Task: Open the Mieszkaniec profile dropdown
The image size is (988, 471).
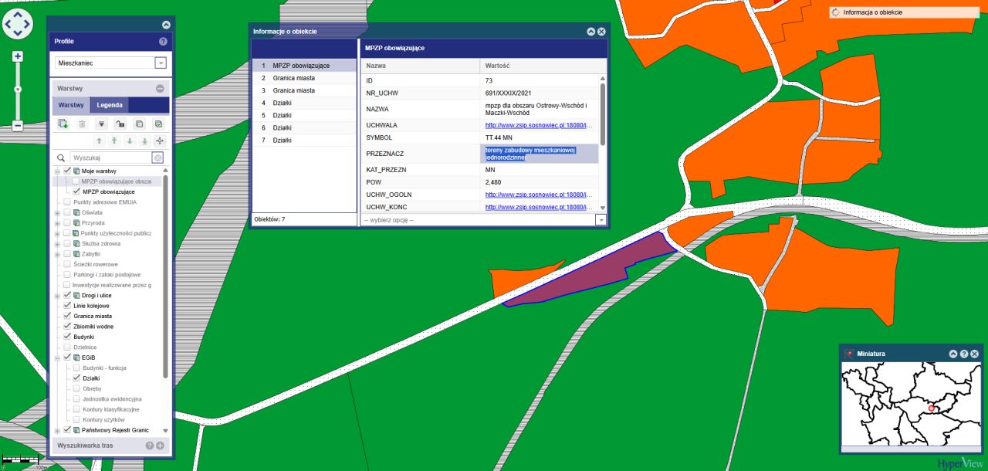Action: (x=161, y=63)
